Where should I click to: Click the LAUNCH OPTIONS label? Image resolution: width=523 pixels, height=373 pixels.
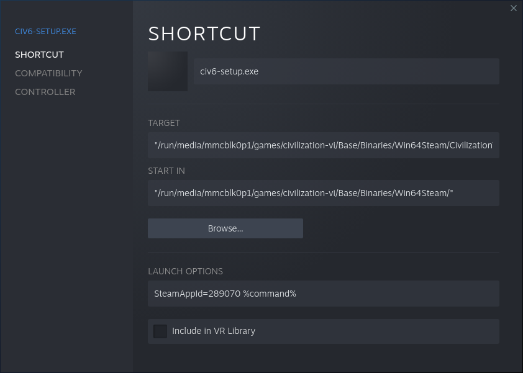click(186, 271)
